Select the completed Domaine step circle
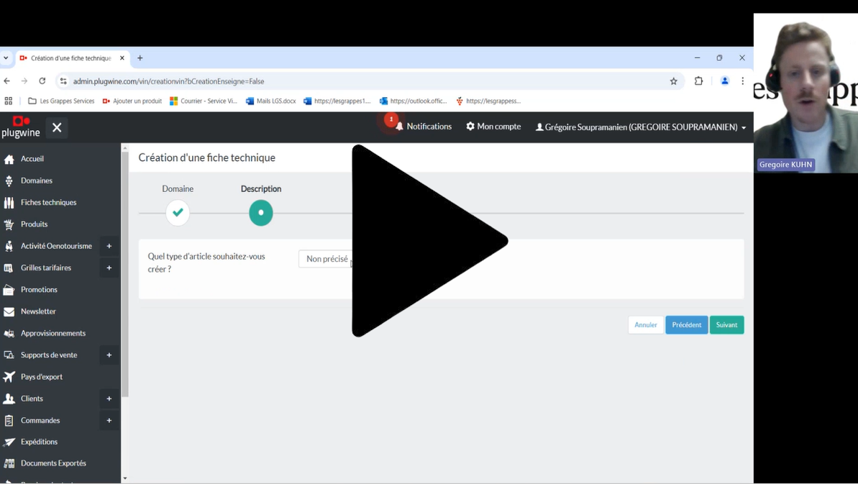 click(178, 213)
